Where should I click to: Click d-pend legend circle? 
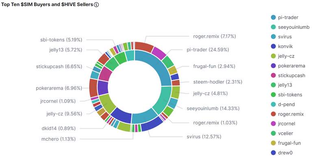(273, 105)
